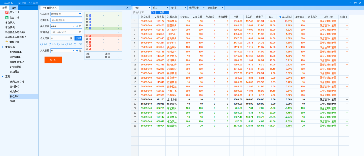Screen dimensions: 364x156
Task: Click the 请输入代码 search field
Action: [x=142, y=12]
